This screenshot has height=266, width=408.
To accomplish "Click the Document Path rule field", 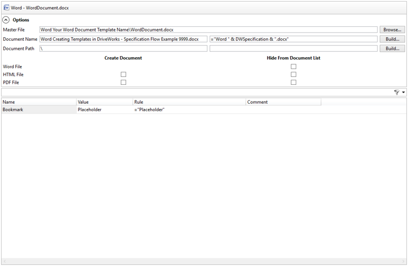I will (x=293, y=49).
